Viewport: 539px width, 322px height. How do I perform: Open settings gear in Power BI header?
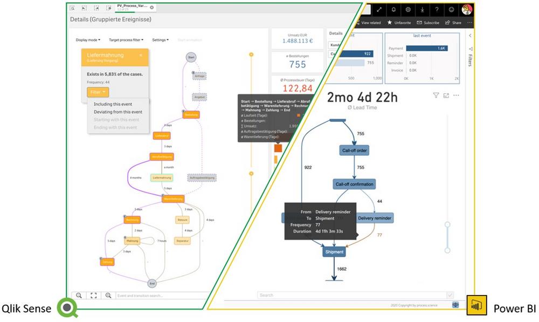pos(407,10)
